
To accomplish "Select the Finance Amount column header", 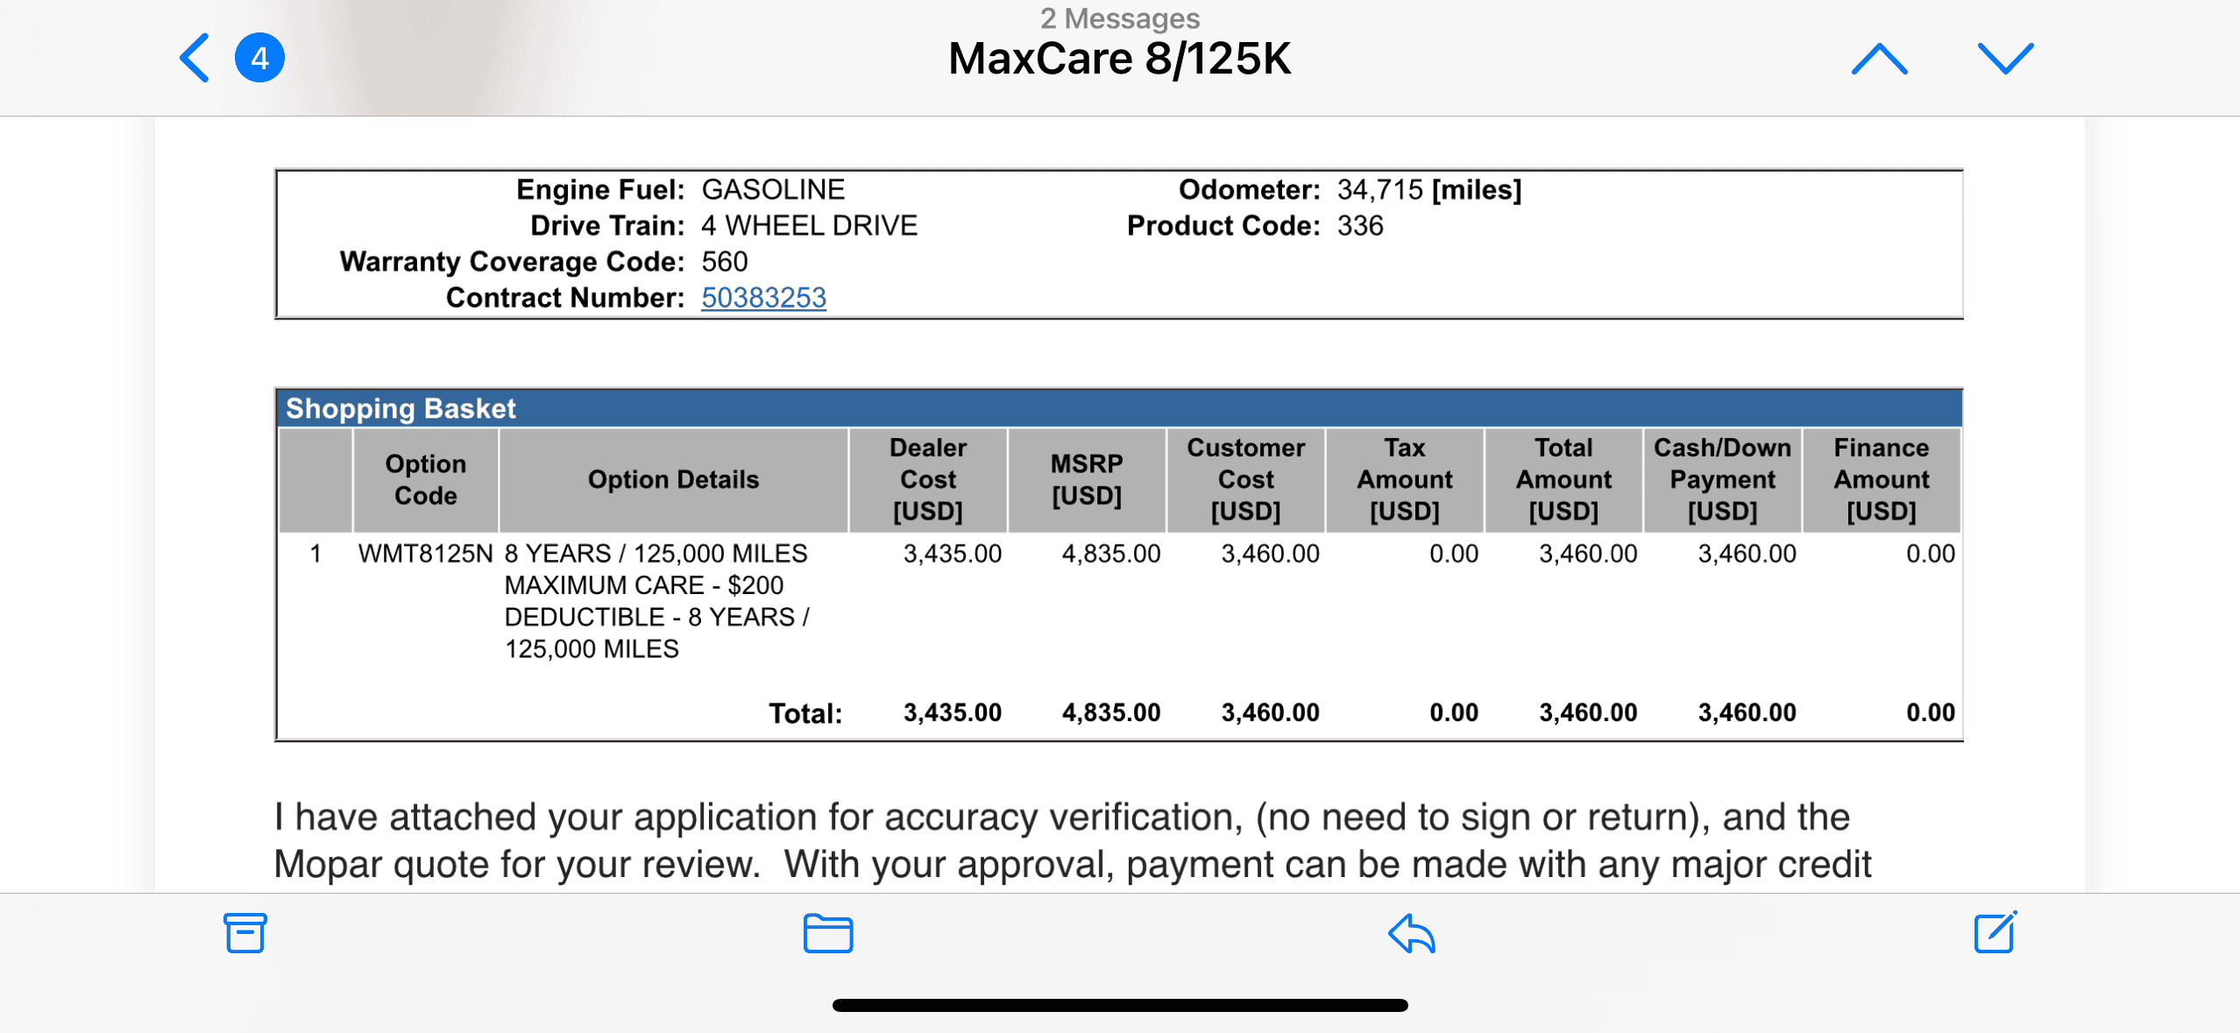I will (x=1882, y=479).
